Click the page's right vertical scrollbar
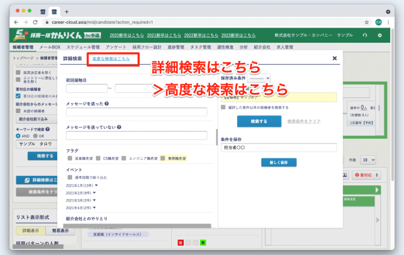 click(x=393, y=104)
